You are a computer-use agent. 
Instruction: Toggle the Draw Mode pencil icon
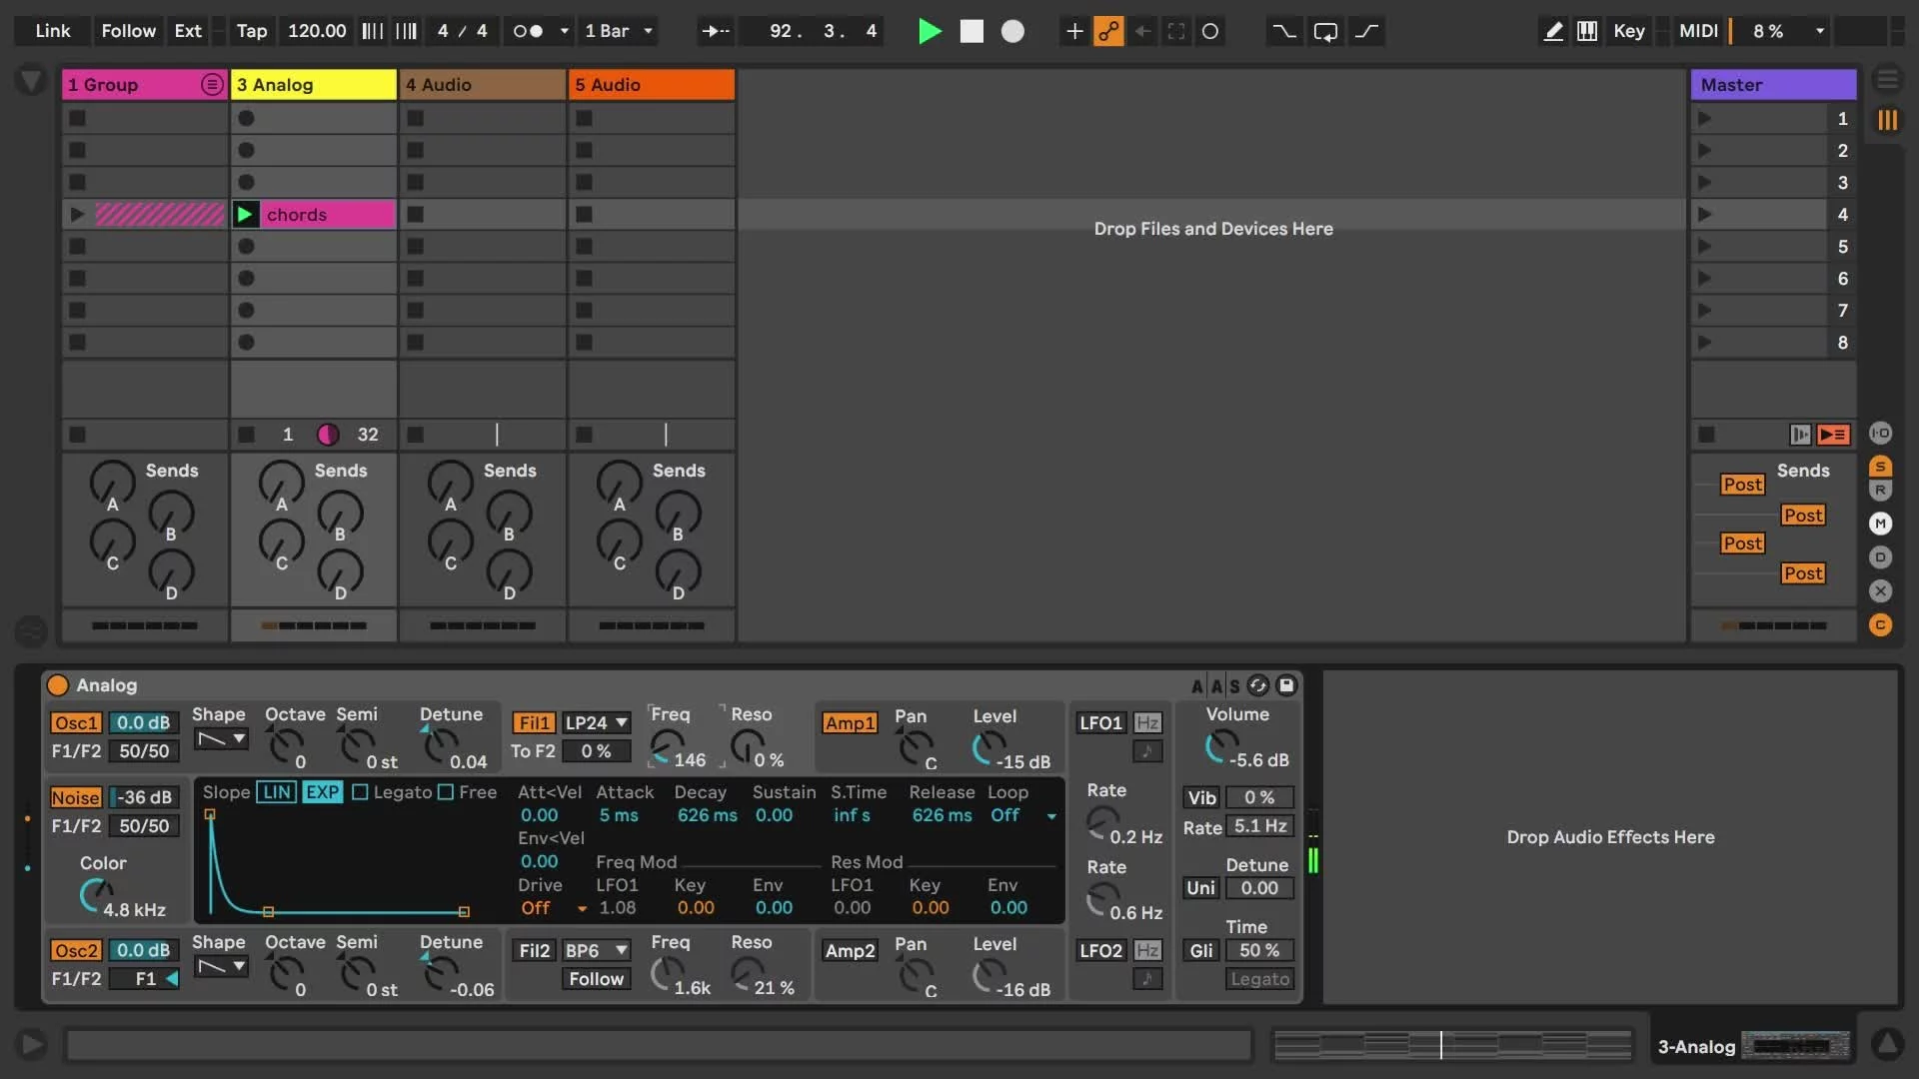click(1552, 31)
